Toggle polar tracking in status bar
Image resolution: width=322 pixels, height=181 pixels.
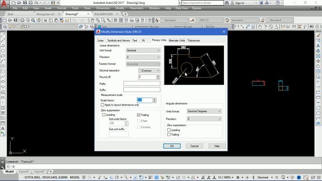117,177
